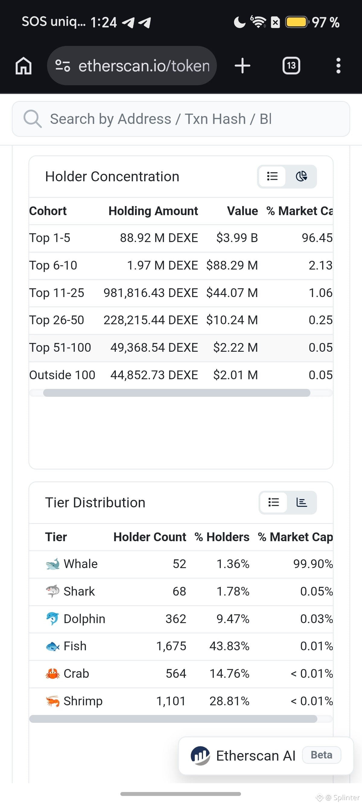This screenshot has width=362, height=805.
Task: Select the Cohort column header
Action: click(48, 211)
